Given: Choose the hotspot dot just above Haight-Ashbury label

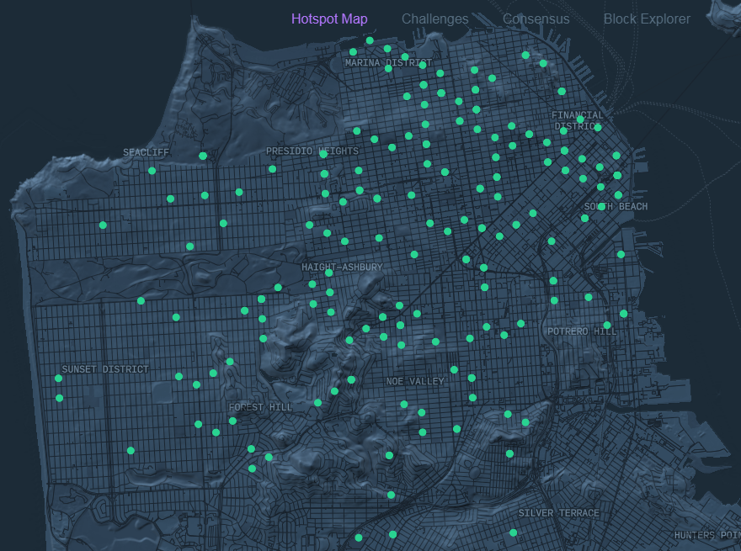Looking at the screenshot, I should pos(345,241).
